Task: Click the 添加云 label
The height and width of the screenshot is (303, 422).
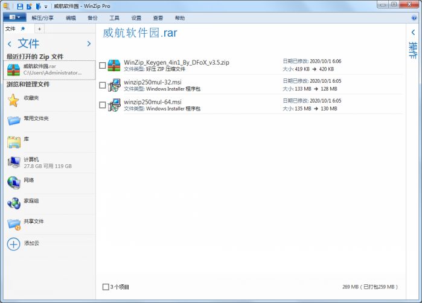Action: (x=31, y=243)
